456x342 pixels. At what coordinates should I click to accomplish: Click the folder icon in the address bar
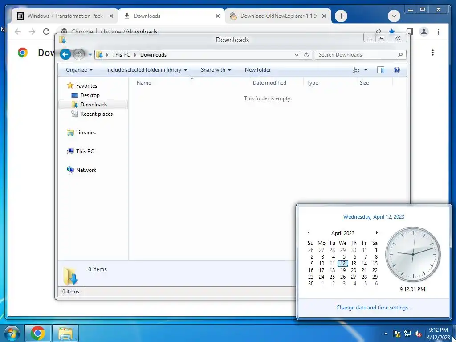(99, 55)
